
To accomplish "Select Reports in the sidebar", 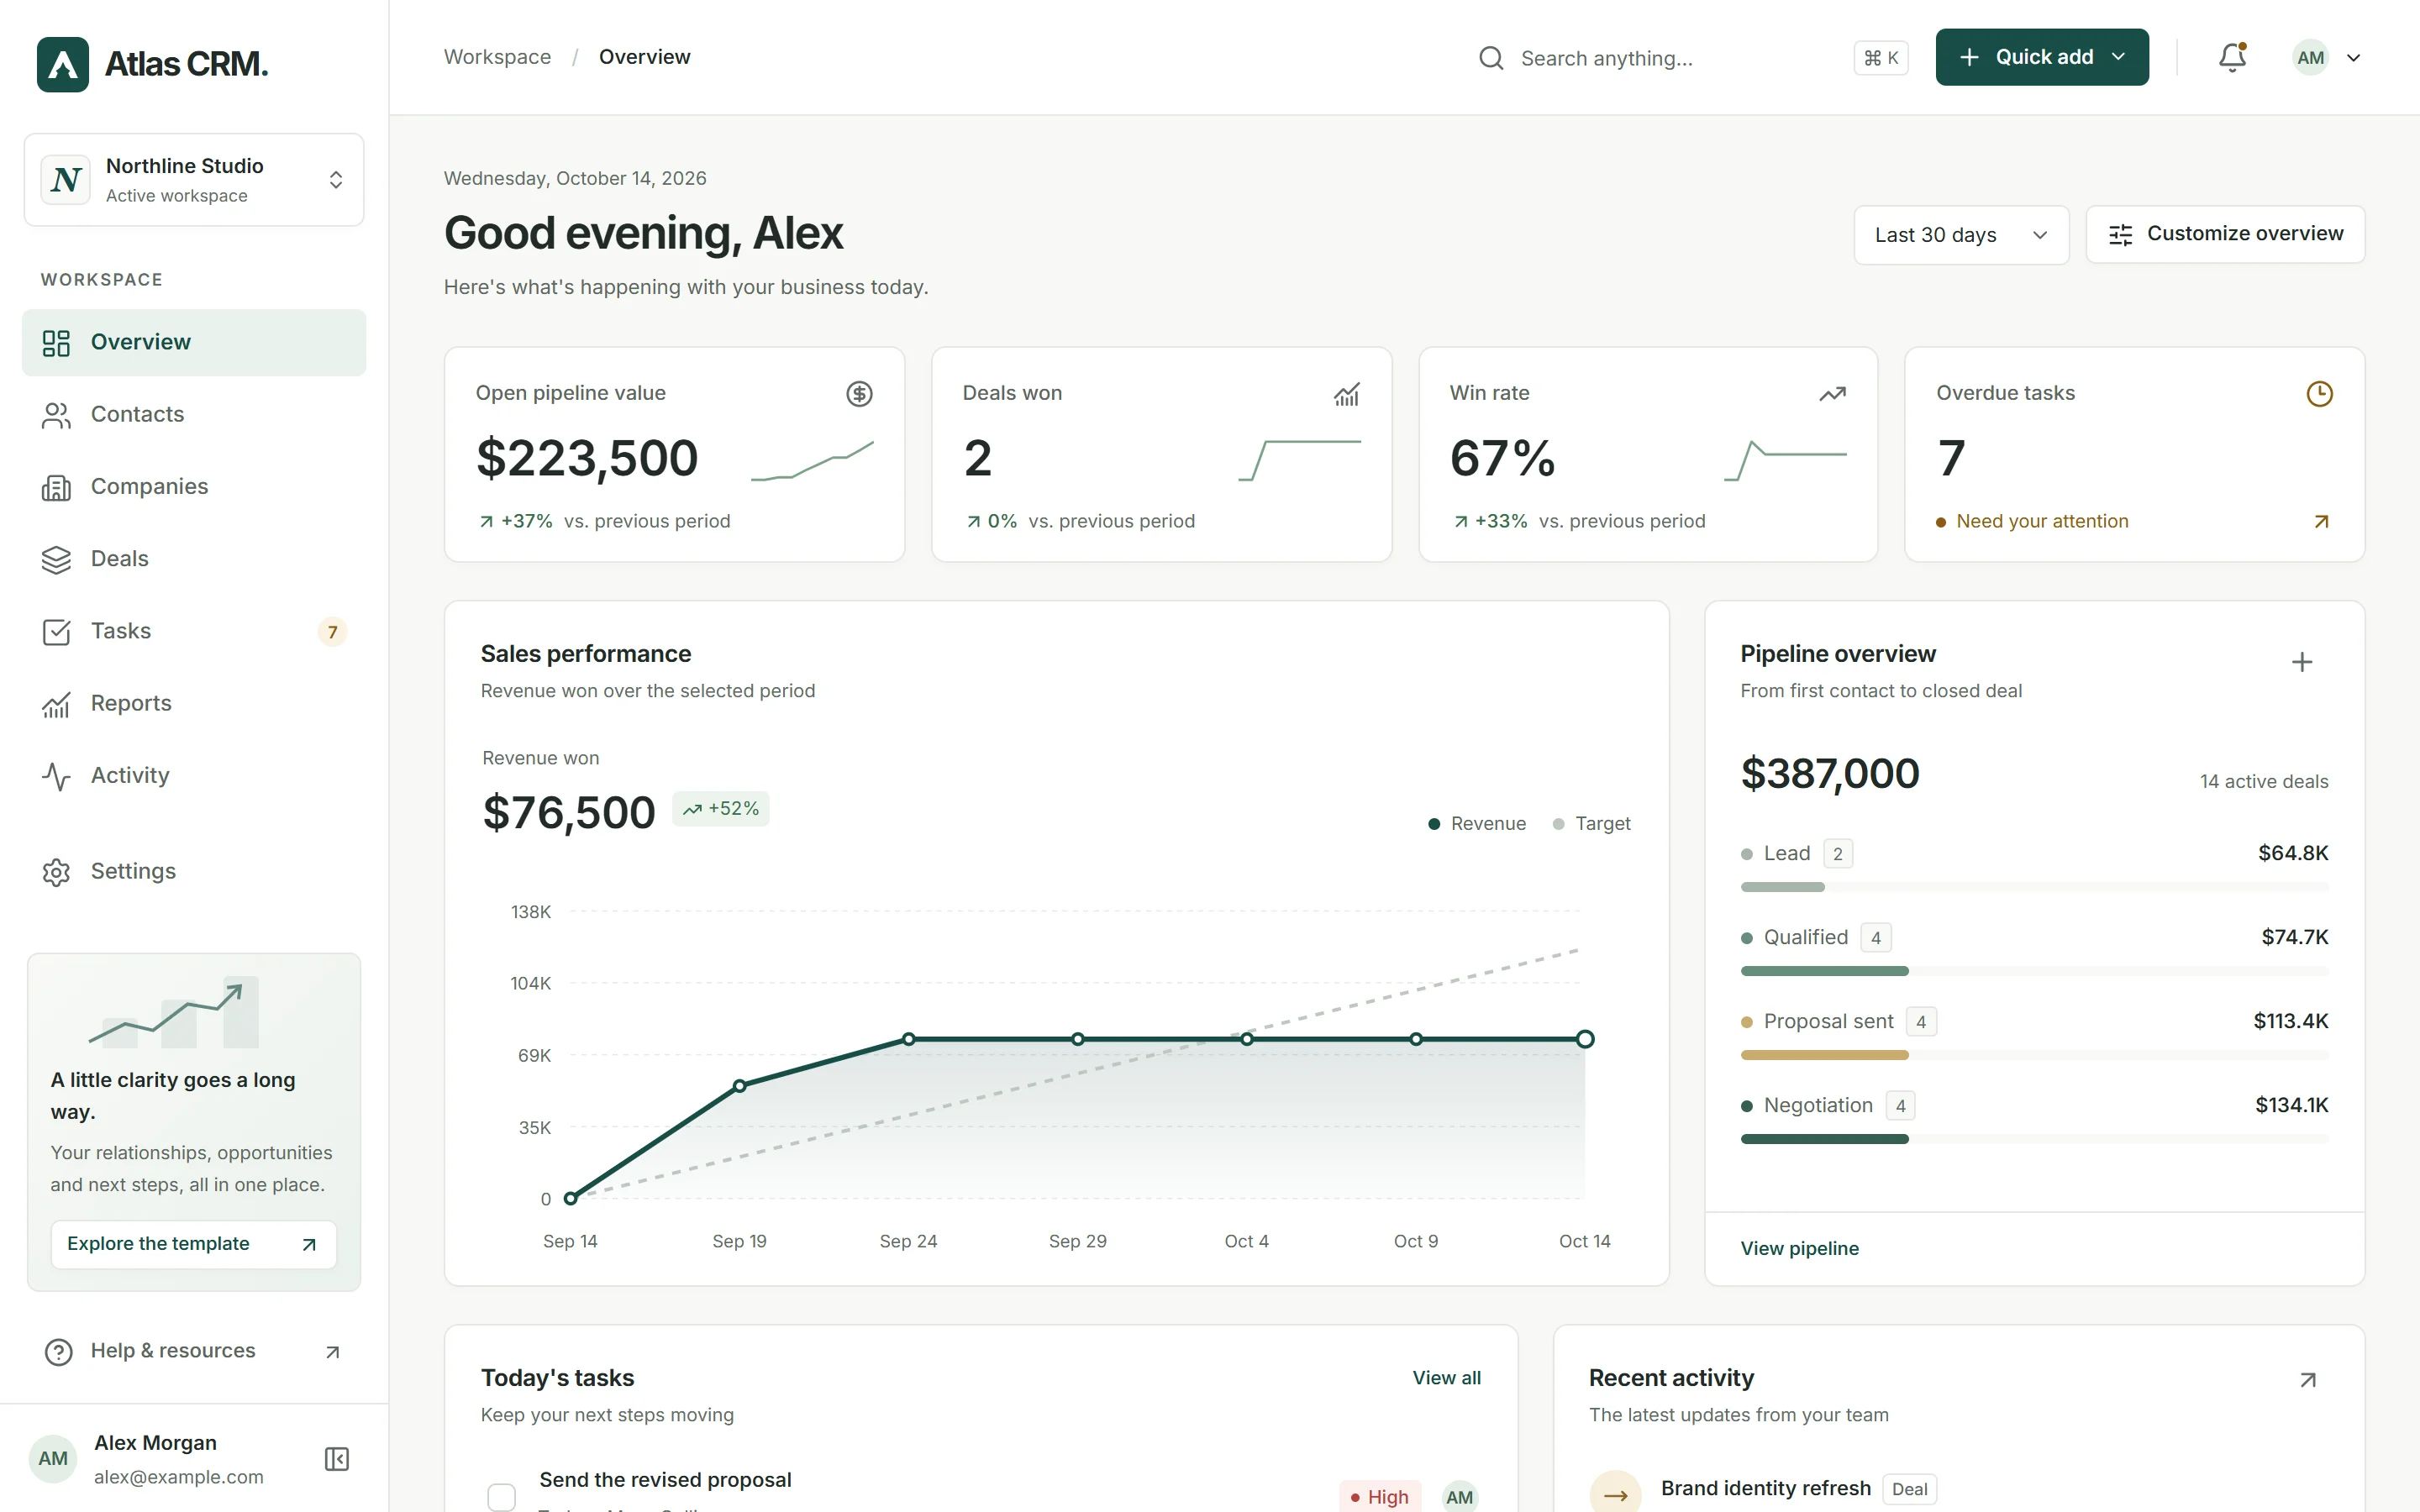I will tap(194, 703).
